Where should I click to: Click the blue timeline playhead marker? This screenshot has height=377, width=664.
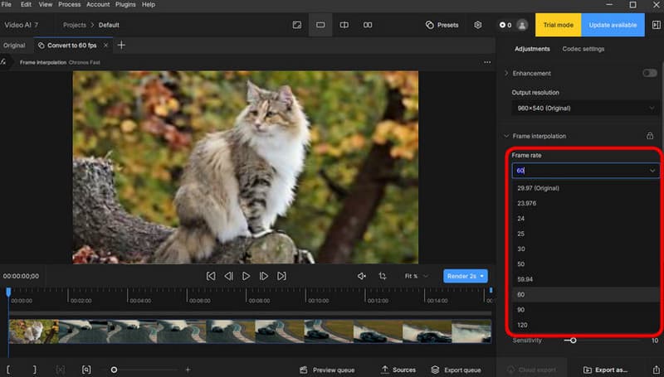8,292
